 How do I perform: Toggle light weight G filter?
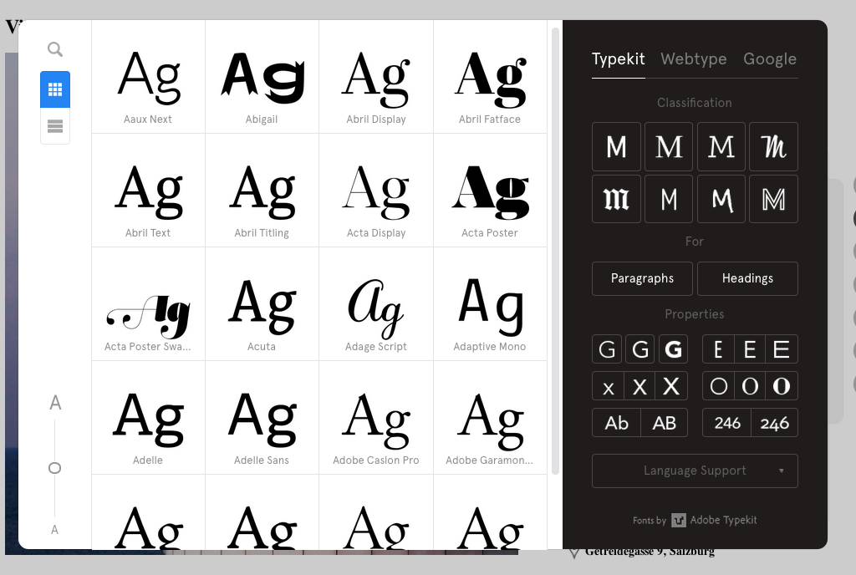(x=607, y=349)
